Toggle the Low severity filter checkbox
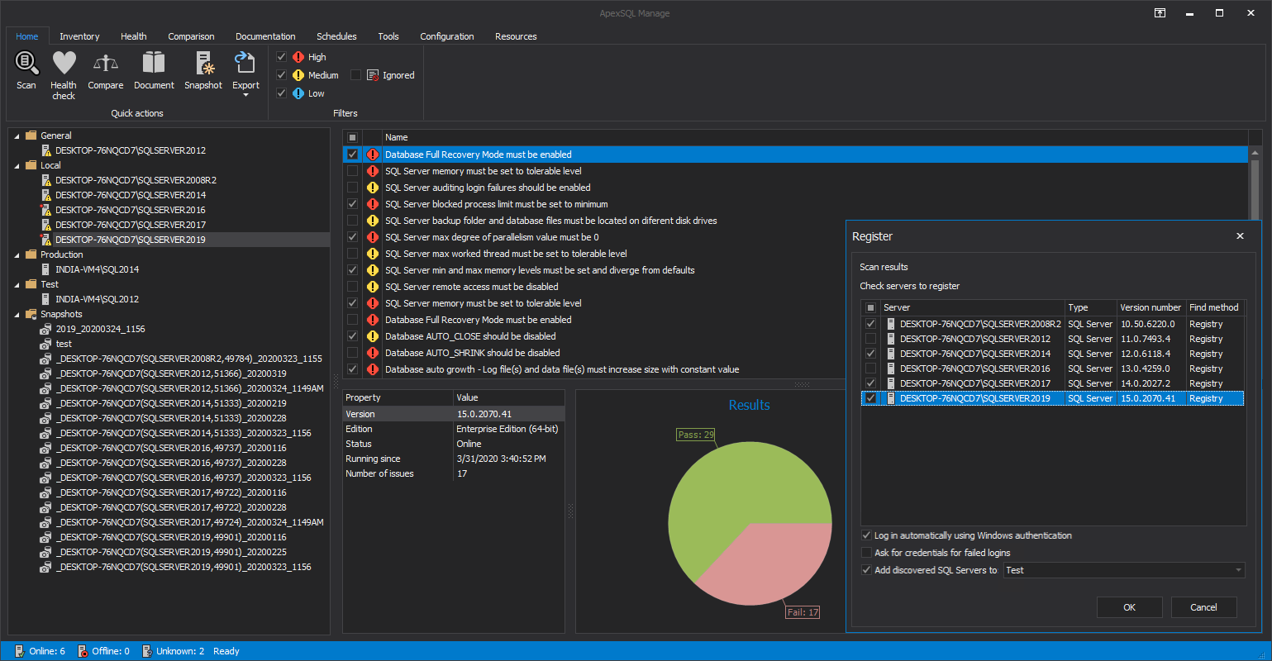The height and width of the screenshot is (661, 1272). click(281, 93)
